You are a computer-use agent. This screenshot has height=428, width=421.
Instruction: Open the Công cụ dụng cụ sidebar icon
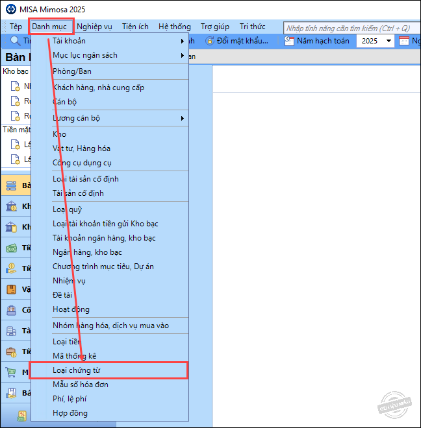[11, 310]
